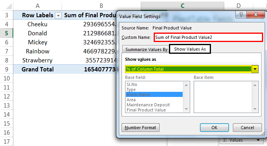The image size is (267, 146).
Task: Select column C header
Action: tap(182, 6)
